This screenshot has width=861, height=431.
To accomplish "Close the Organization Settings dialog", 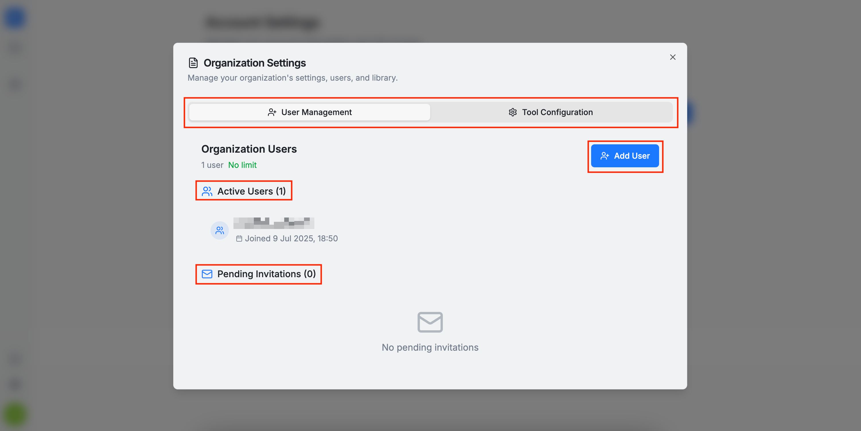I will pos(673,57).
